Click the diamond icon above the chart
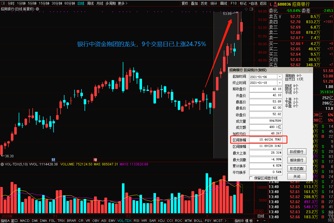The width and height of the screenshot is (334, 223). (246, 9)
